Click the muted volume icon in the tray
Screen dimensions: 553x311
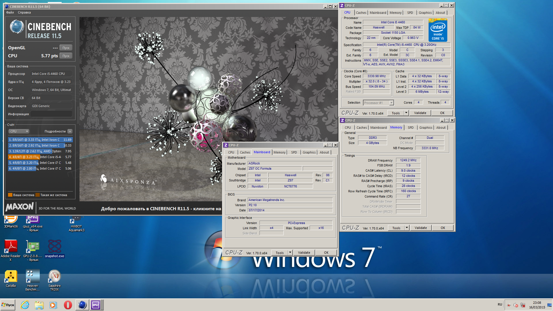click(516, 305)
